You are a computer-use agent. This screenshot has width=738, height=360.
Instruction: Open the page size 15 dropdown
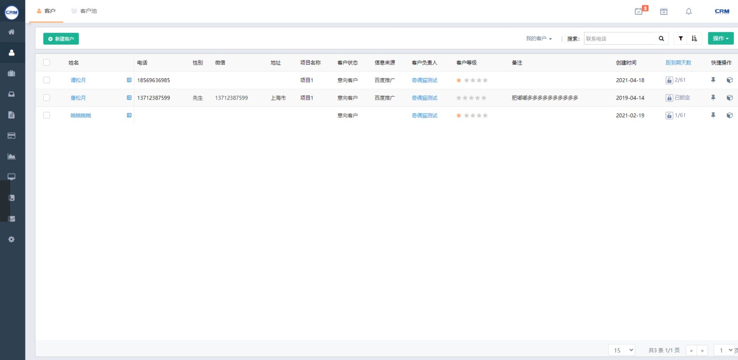pyautogui.click(x=622, y=350)
